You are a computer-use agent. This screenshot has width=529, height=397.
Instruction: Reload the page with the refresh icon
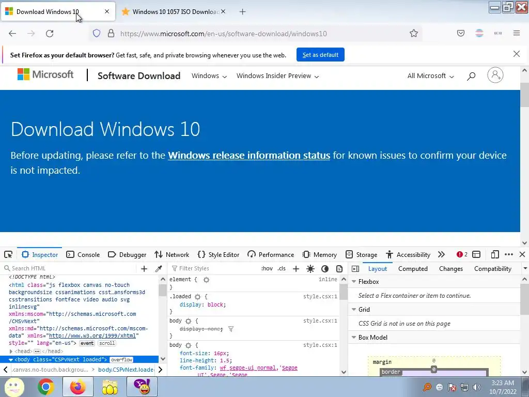tap(50, 34)
